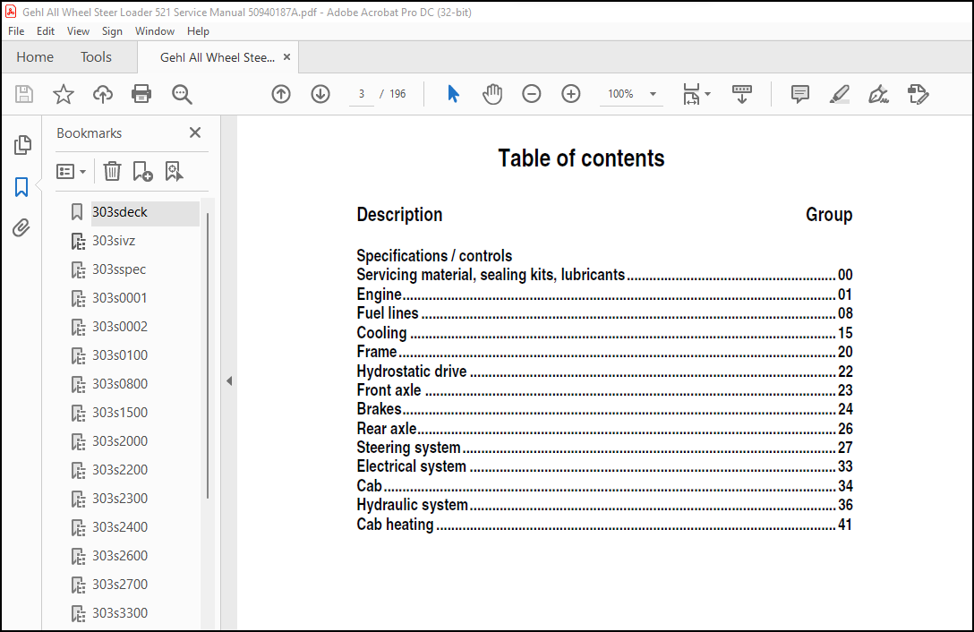Open bookmark options menu dropdown
The width and height of the screenshot is (974, 632).
coord(71,172)
